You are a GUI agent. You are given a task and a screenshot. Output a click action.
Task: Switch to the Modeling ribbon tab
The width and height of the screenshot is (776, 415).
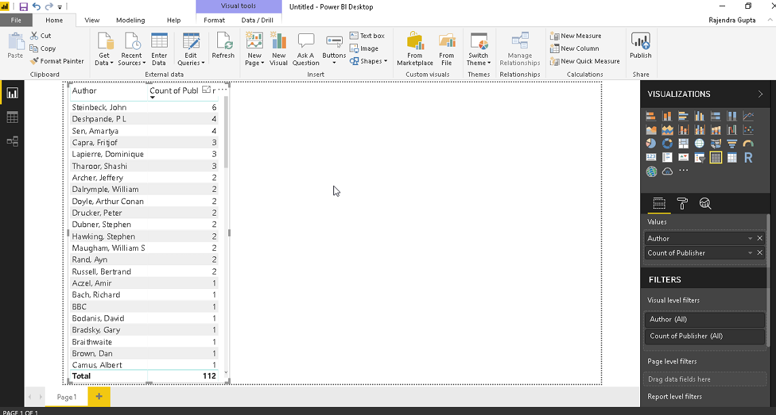click(x=130, y=20)
